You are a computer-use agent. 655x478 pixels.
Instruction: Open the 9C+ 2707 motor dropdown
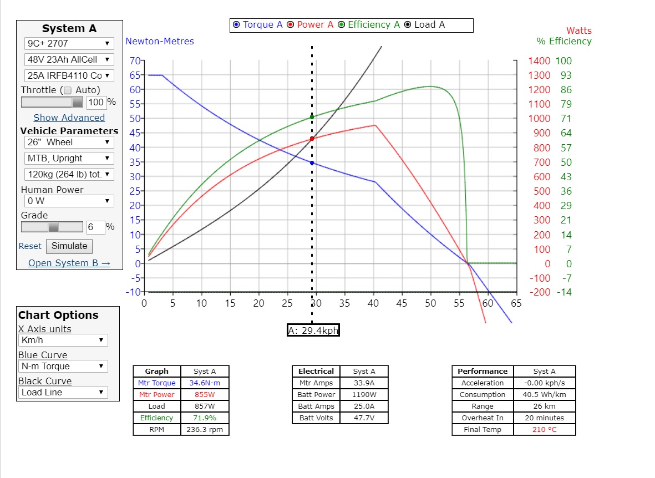click(69, 43)
